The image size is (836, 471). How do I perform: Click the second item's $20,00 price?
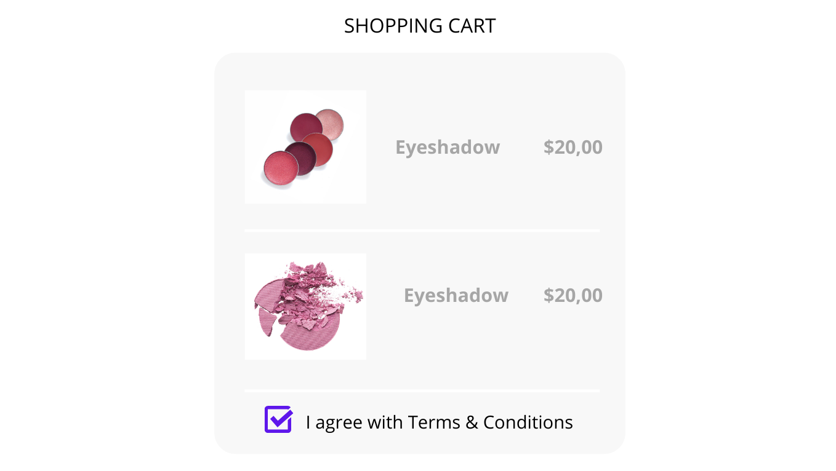click(x=573, y=296)
